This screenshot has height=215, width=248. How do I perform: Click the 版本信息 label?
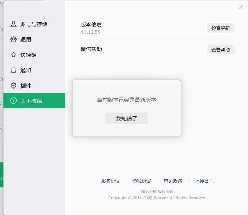coord(91,25)
